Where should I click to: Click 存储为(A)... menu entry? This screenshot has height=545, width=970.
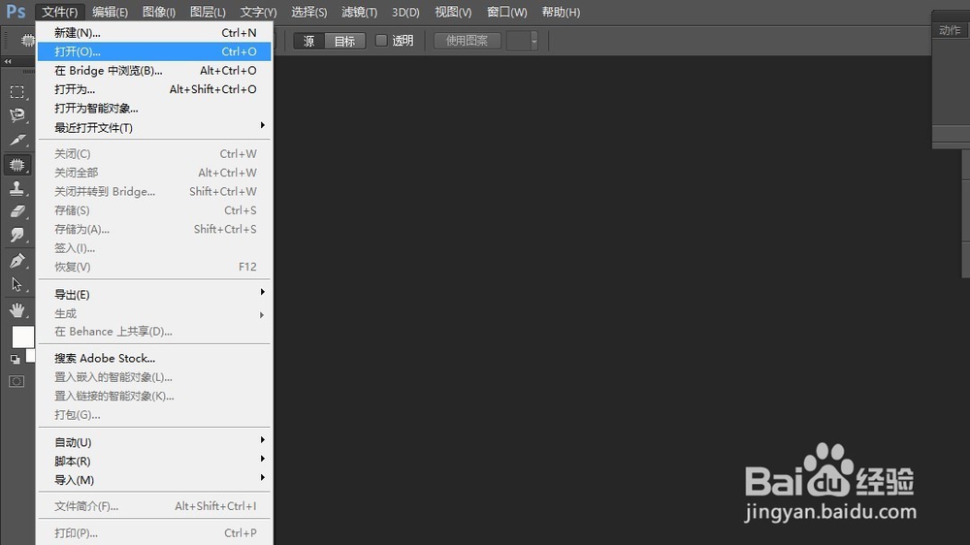coord(154,230)
